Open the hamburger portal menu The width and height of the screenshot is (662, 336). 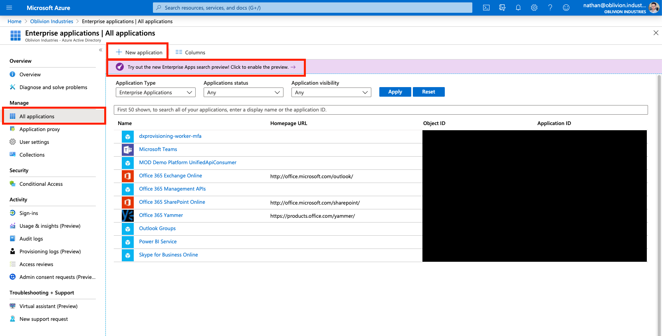click(x=9, y=8)
